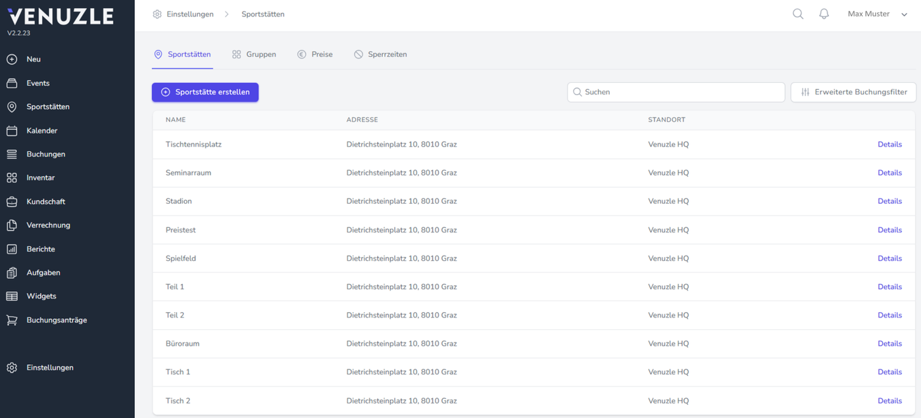This screenshot has height=418, width=921.
Task: Open Berichte label in sidebar menu
Action: click(41, 249)
